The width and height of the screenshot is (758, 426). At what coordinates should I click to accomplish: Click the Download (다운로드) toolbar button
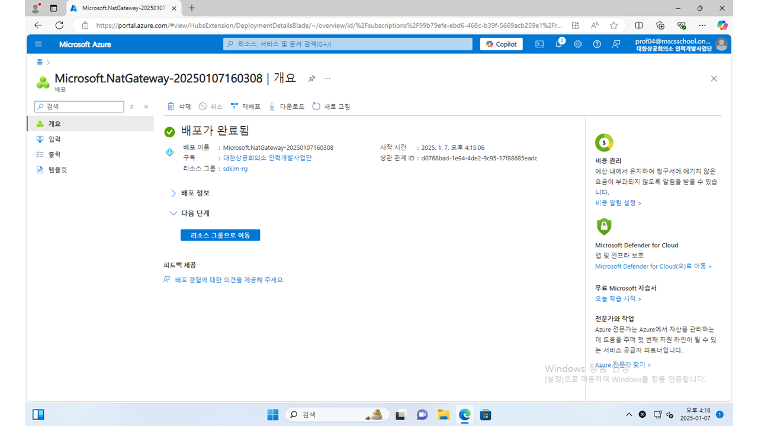coord(287,106)
